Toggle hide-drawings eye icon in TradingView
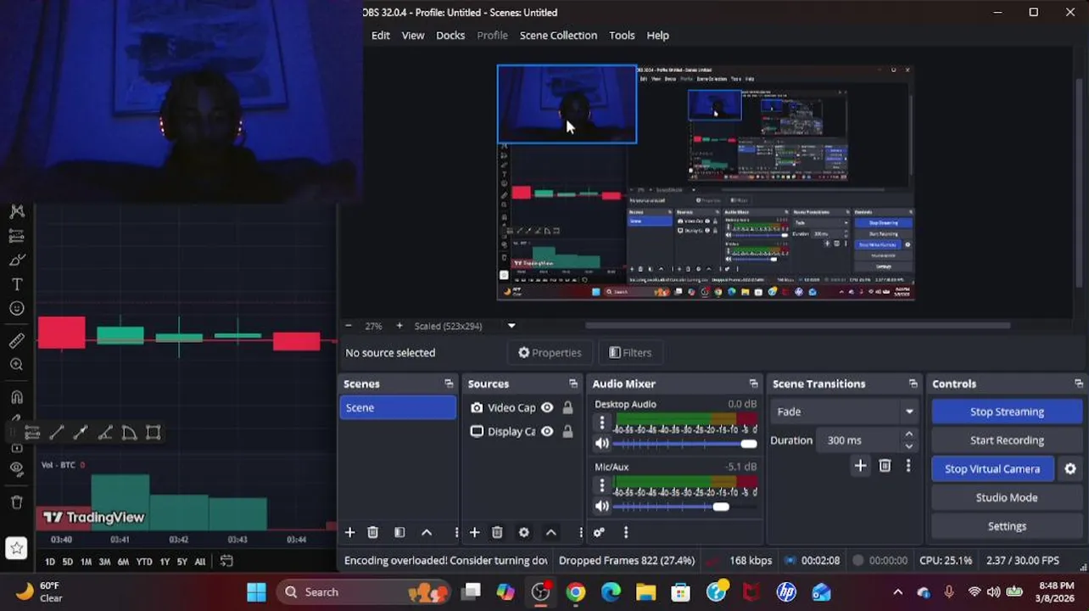The image size is (1089, 611). [16, 468]
